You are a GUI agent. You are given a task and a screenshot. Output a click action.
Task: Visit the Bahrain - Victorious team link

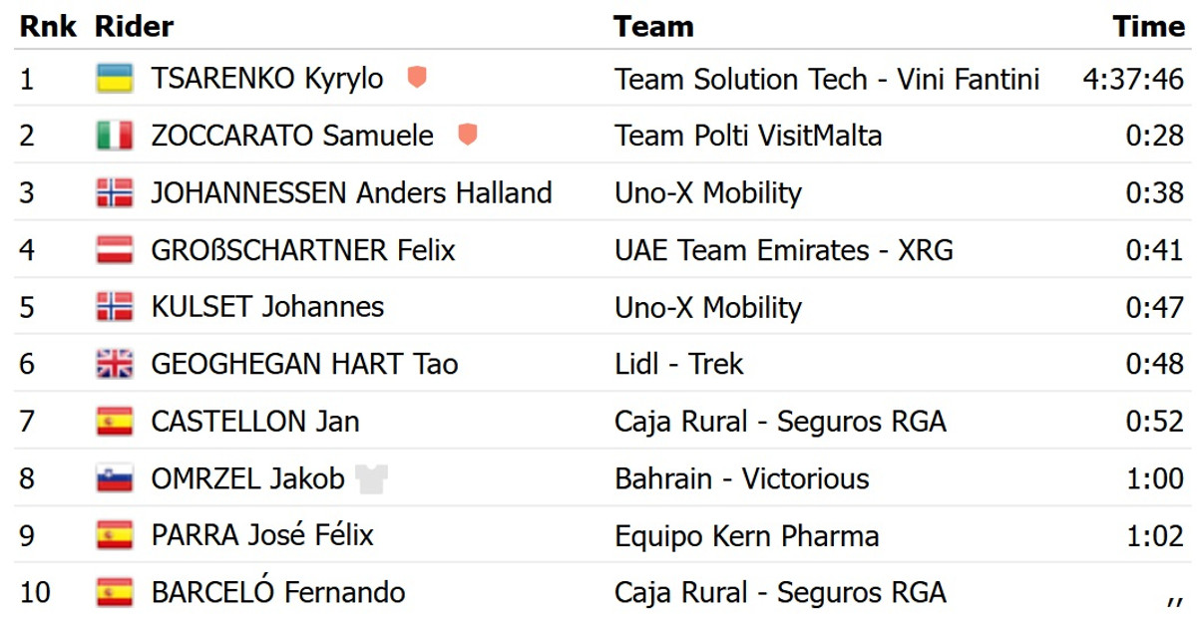(742, 478)
